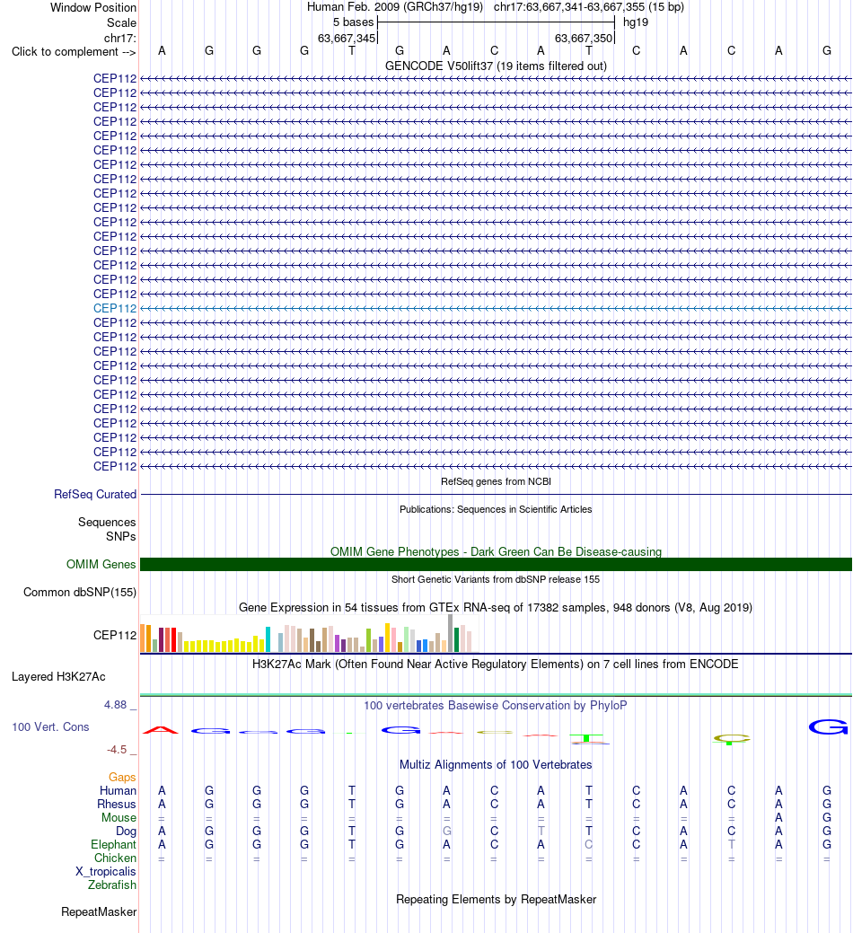Click the RepeatMasker track label

[x=99, y=912]
